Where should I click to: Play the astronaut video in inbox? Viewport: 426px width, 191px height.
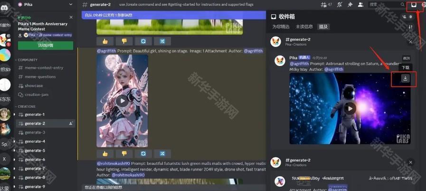(350, 108)
